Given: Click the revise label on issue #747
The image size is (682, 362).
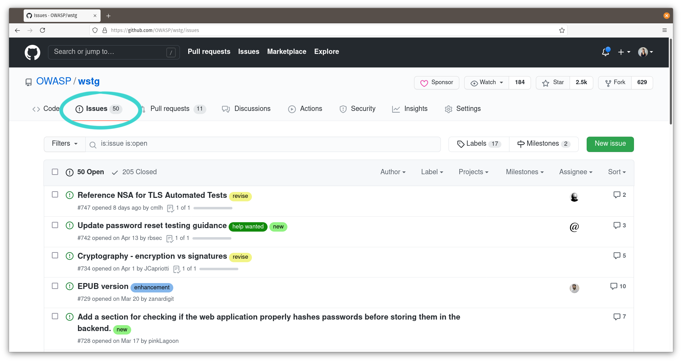Looking at the screenshot, I should tap(240, 196).
